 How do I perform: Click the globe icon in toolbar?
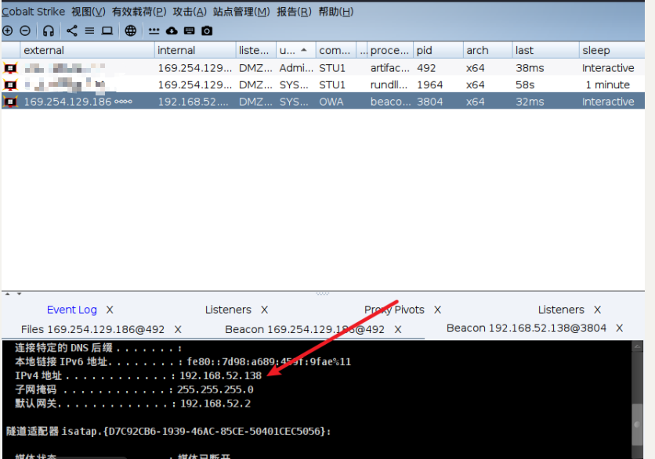[131, 30]
